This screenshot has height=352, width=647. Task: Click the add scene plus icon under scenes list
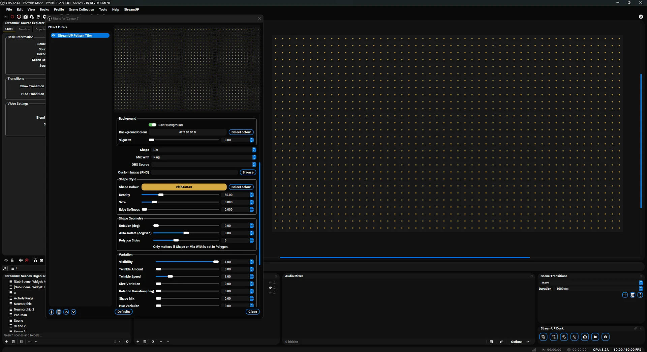click(6, 342)
